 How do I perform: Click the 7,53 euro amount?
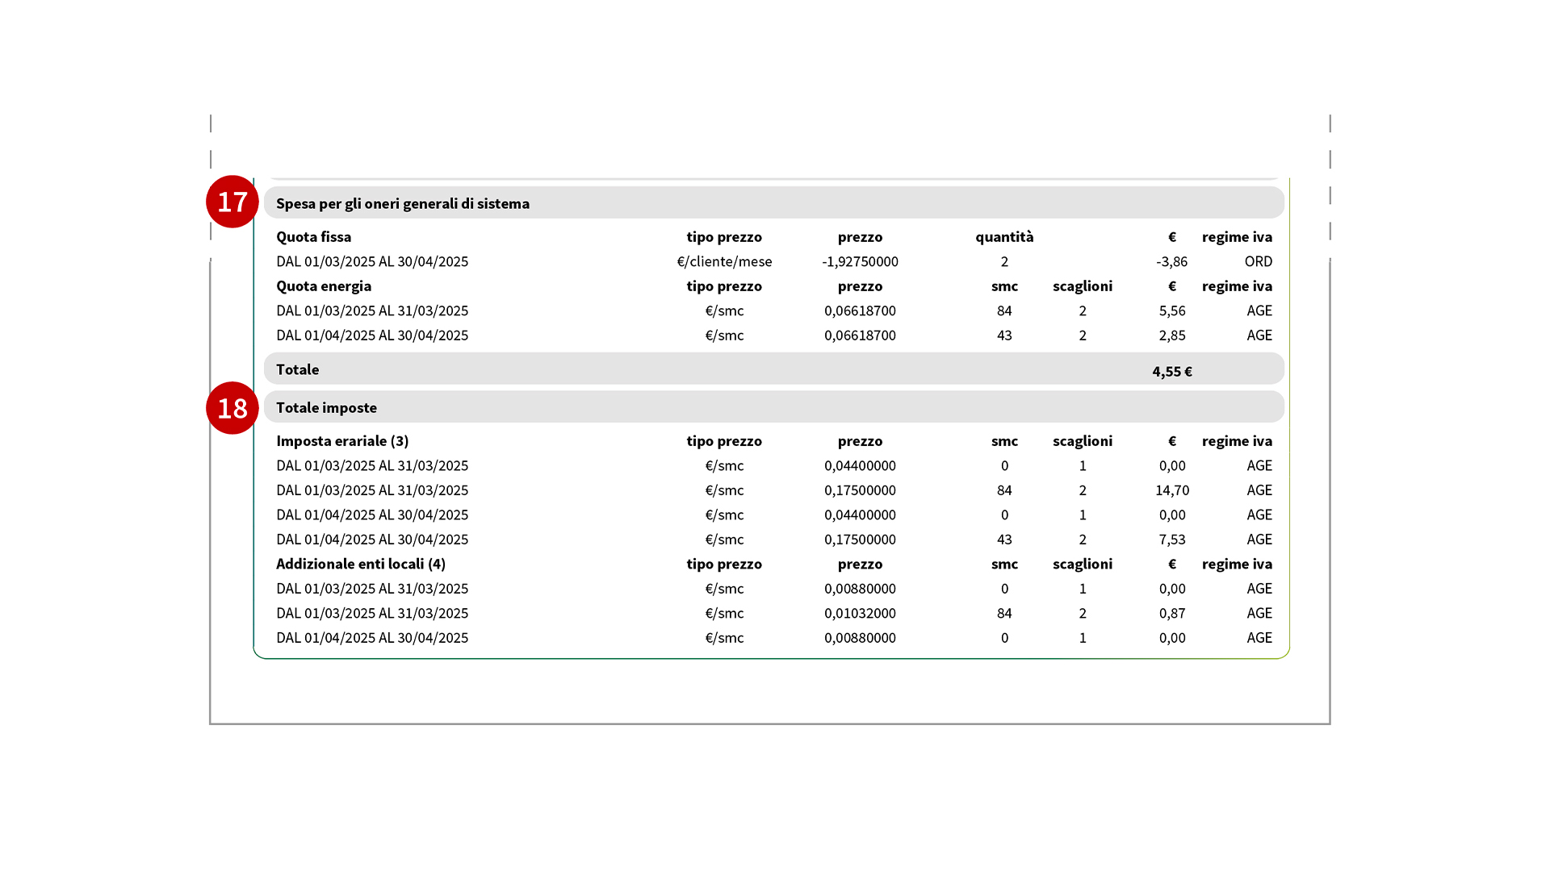(1171, 540)
